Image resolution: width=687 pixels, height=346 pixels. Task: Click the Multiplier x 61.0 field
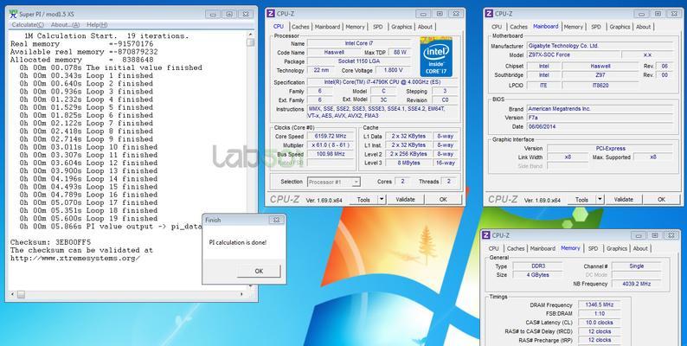(x=331, y=145)
